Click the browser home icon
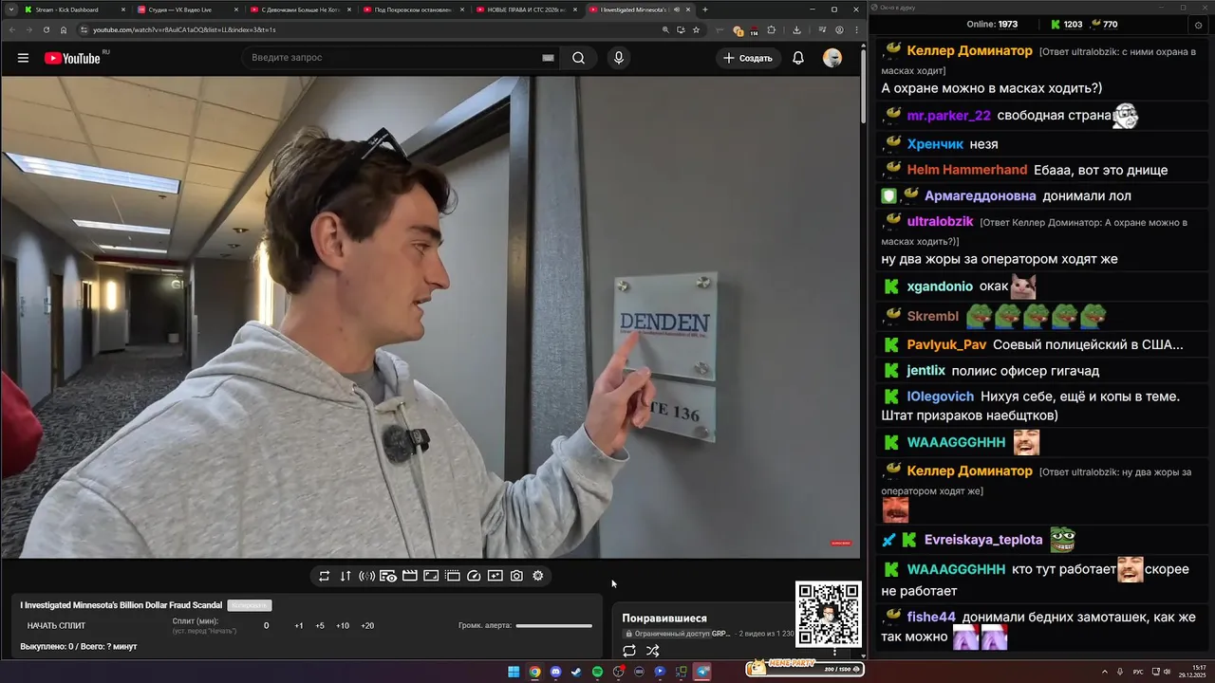This screenshot has height=683, width=1215. tap(64, 29)
